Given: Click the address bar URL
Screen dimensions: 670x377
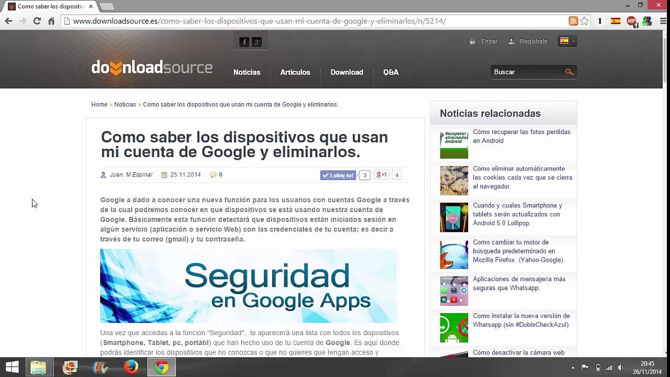Looking at the screenshot, I should point(260,21).
